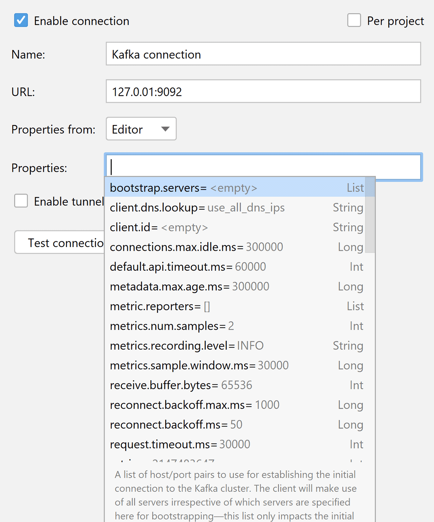Screen dimensions: 434x522
Task: Focus the Properties text field
Action: [263, 167]
